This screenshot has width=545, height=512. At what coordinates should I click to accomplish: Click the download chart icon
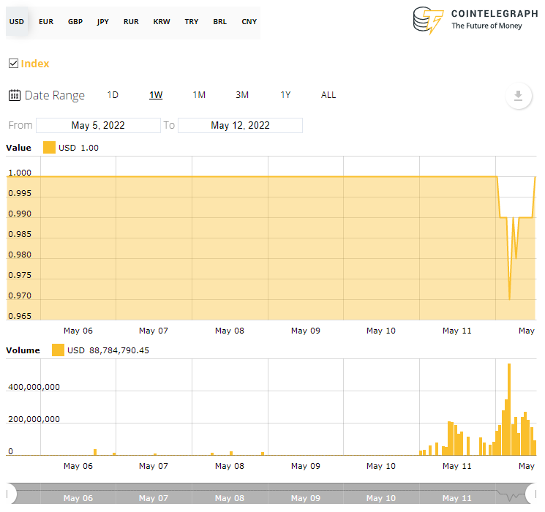pos(518,96)
